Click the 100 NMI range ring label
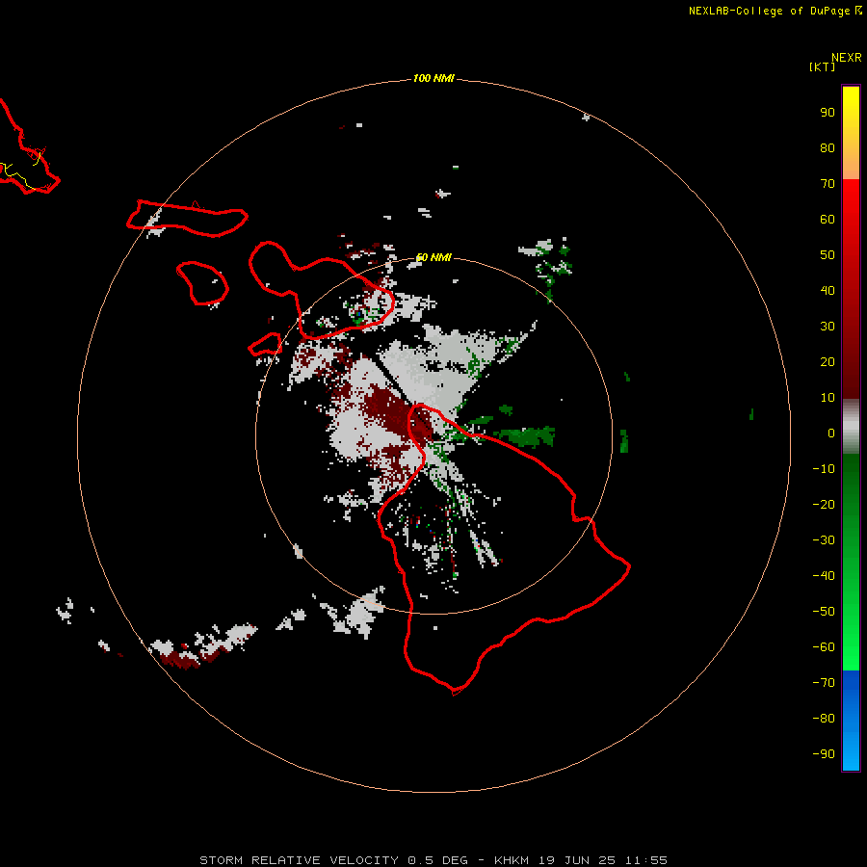This screenshot has width=867, height=867. tap(433, 78)
